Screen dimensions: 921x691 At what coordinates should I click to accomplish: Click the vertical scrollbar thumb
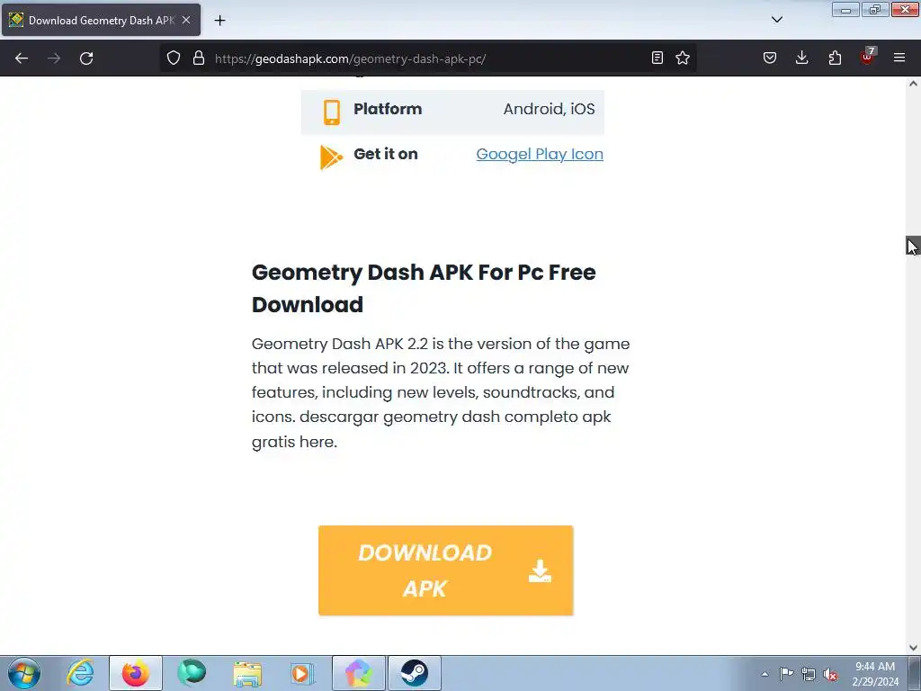(x=913, y=246)
